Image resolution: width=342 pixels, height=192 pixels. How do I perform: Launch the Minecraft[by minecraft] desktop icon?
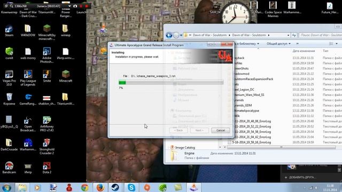[46, 32]
